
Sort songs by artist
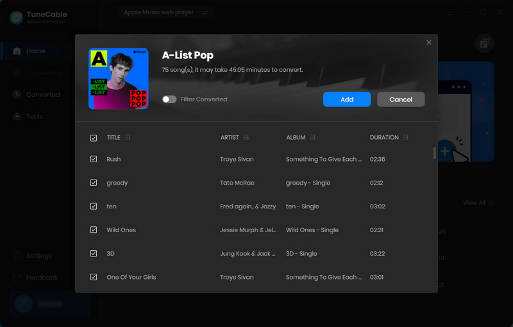click(246, 137)
